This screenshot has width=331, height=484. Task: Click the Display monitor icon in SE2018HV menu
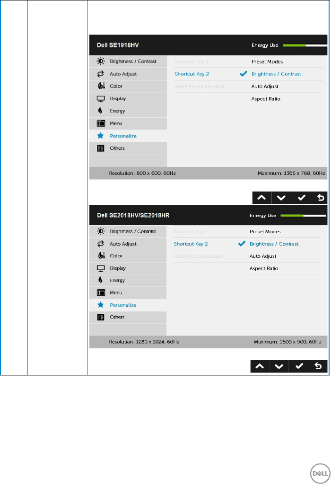[101, 268]
